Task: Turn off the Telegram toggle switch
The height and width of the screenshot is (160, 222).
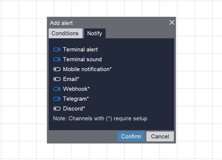Action: [57, 99]
